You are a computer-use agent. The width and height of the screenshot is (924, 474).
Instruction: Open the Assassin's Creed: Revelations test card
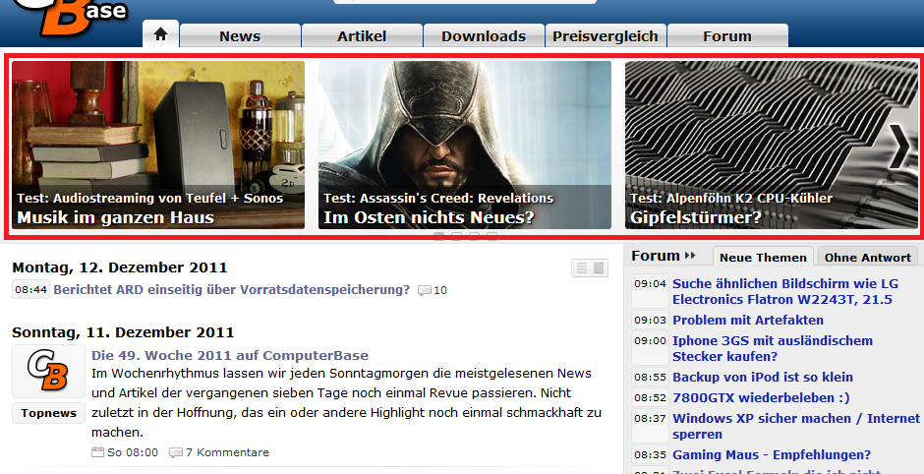tap(465, 145)
